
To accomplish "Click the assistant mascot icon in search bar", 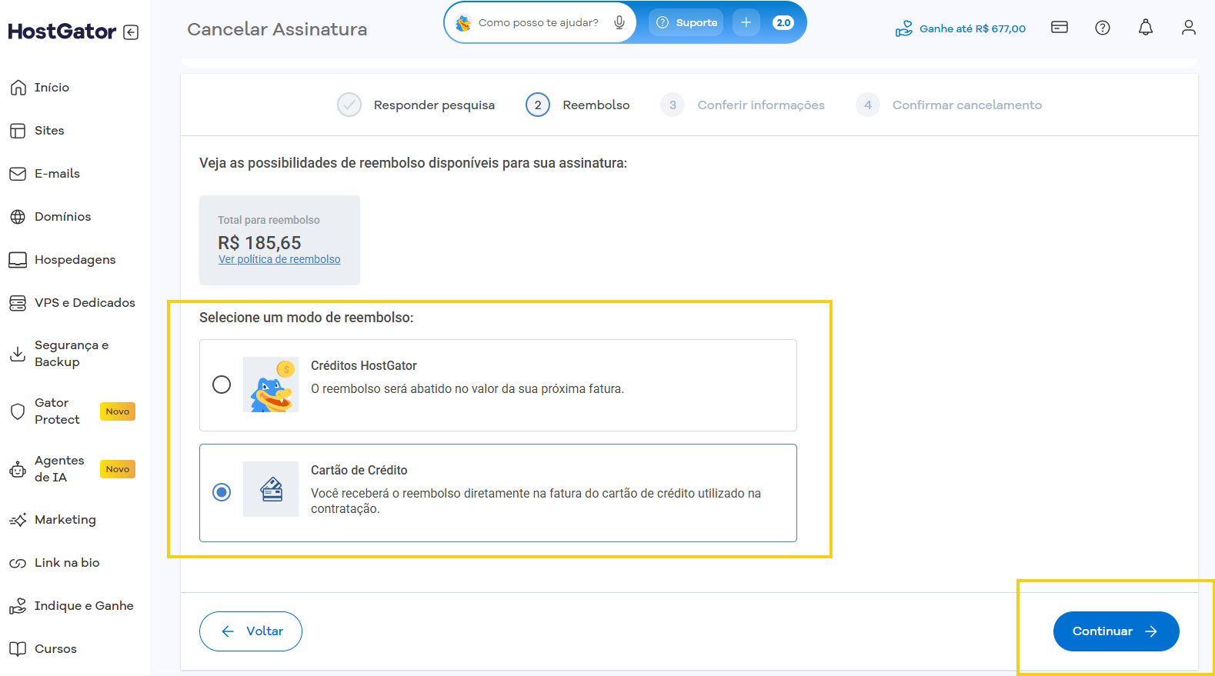I will [x=463, y=23].
